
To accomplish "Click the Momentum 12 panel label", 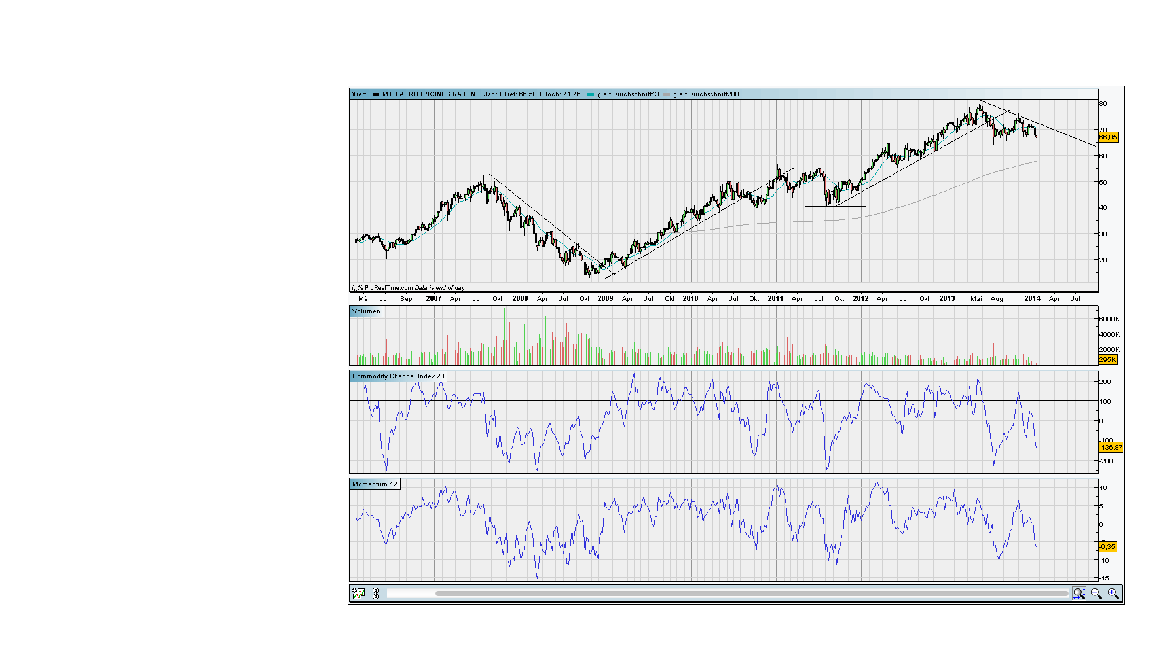I will coord(375,484).
